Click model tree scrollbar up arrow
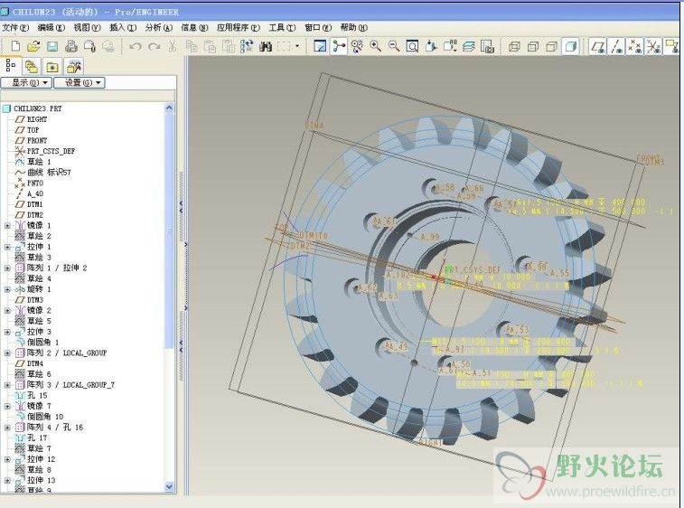Viewport: 684px width, 508px height. click(x=169, y=108)
